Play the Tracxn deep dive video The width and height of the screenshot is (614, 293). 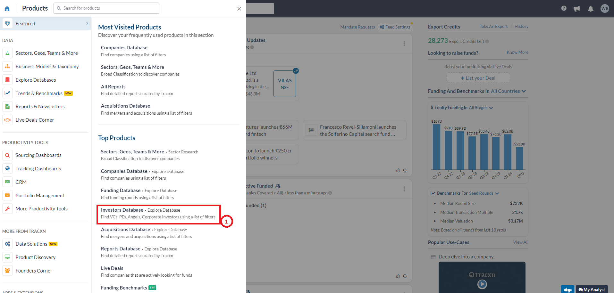tap(482, 284)
